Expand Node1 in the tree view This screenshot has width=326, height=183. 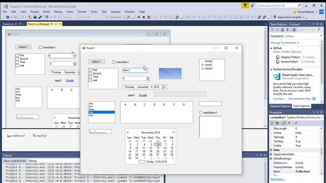point(203,65)
